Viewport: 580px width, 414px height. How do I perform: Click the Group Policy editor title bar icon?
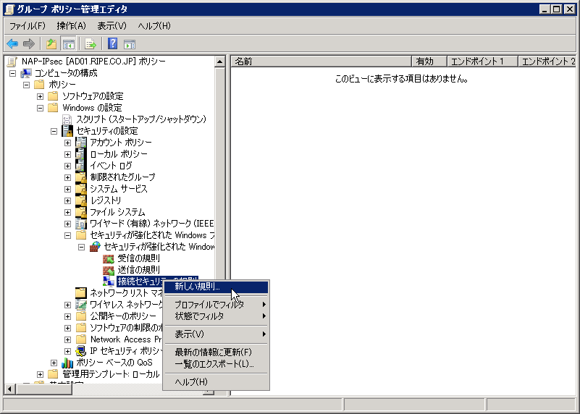(x=9, y=9)
